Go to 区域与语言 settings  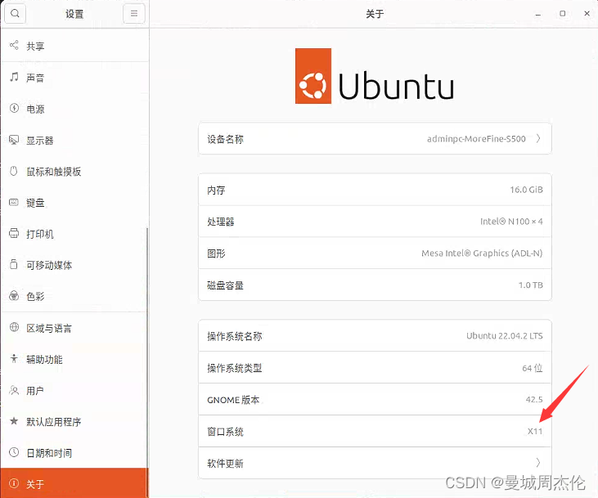point(74,328)
